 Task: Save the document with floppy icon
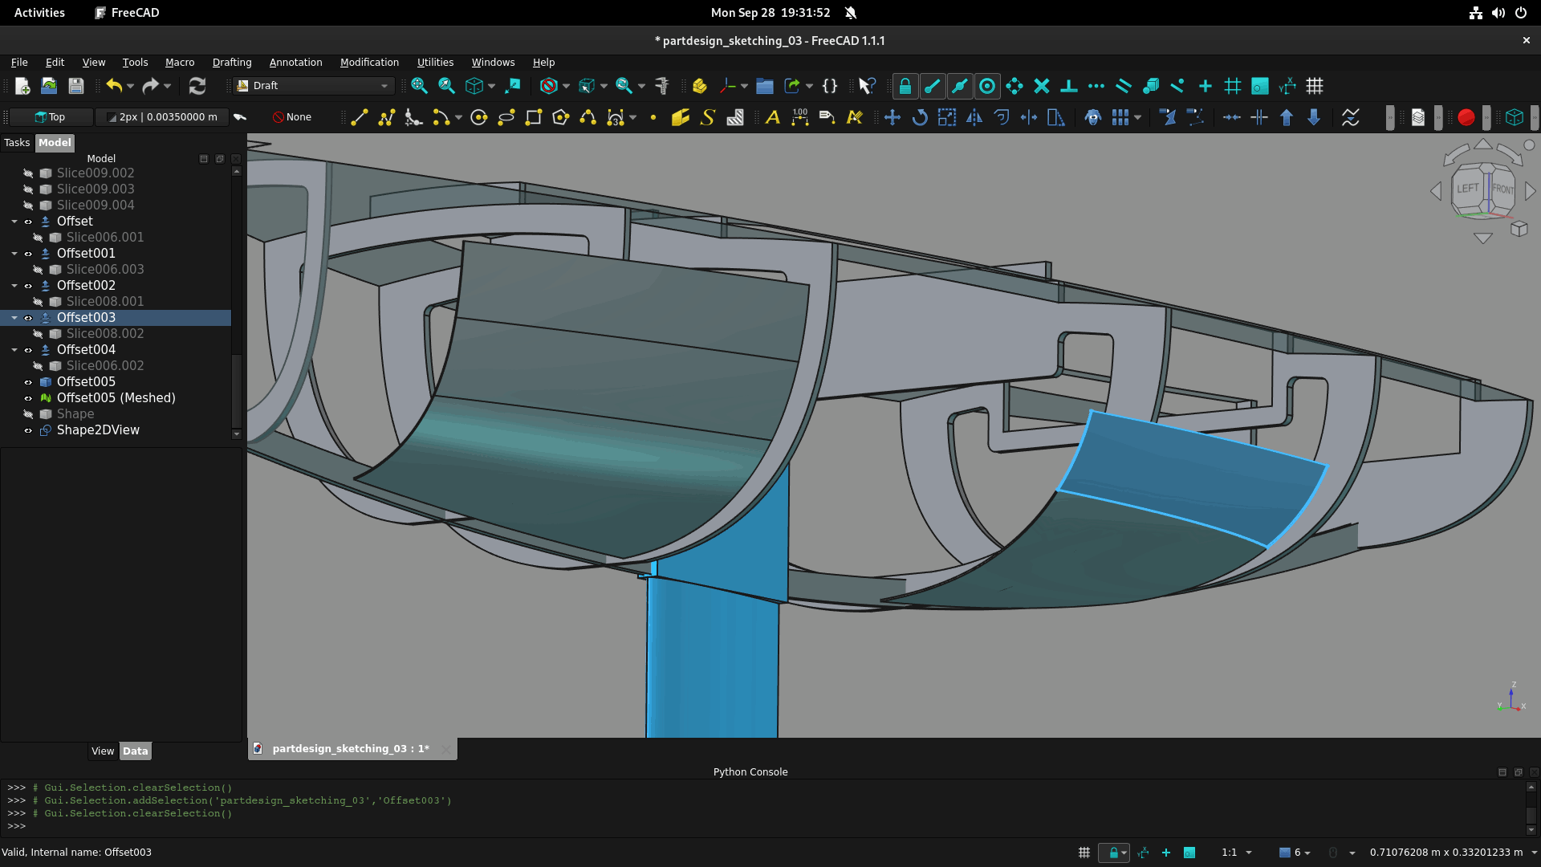pos(76,86)
